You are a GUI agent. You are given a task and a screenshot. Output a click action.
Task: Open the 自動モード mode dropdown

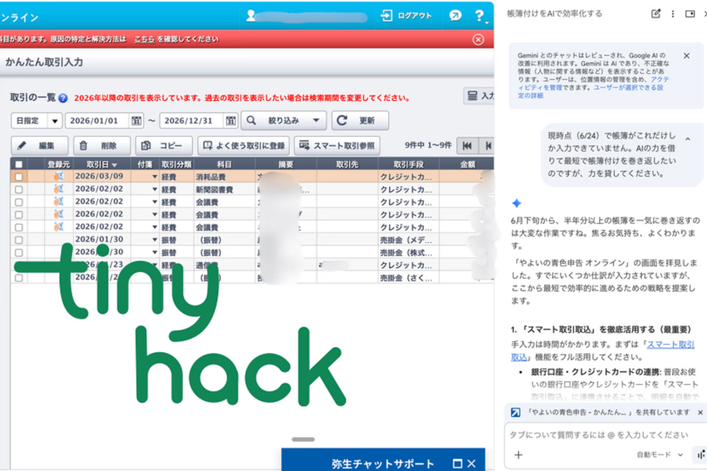[660, 455]
